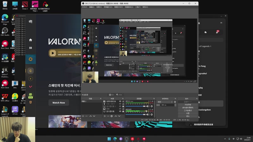Open the friends list icon with 44 badge
The width and height of the screenshot is (253, 142).
tap(217, 32)
